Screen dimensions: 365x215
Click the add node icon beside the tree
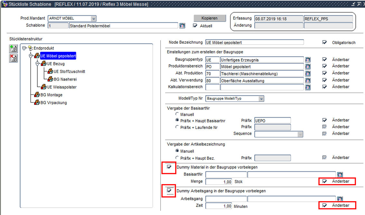click(x=13, y=49)
